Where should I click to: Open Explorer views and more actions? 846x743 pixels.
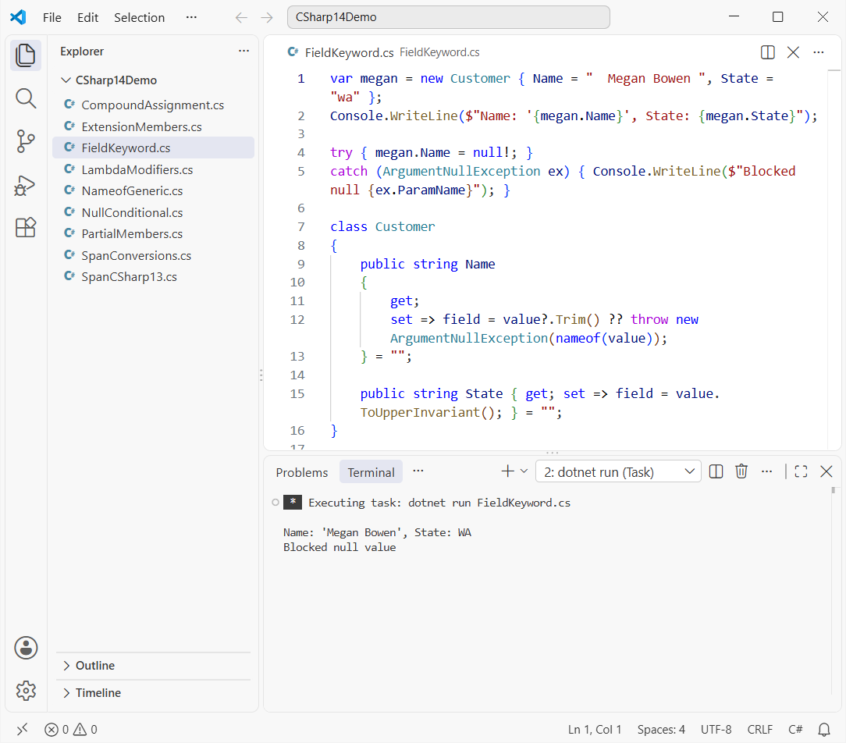pyautogui.click(x=243, y=52)
